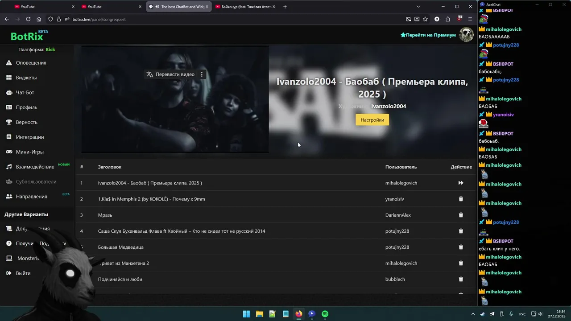
Task: Click the Взаимодействие music note icon
Action: point(8,167)
